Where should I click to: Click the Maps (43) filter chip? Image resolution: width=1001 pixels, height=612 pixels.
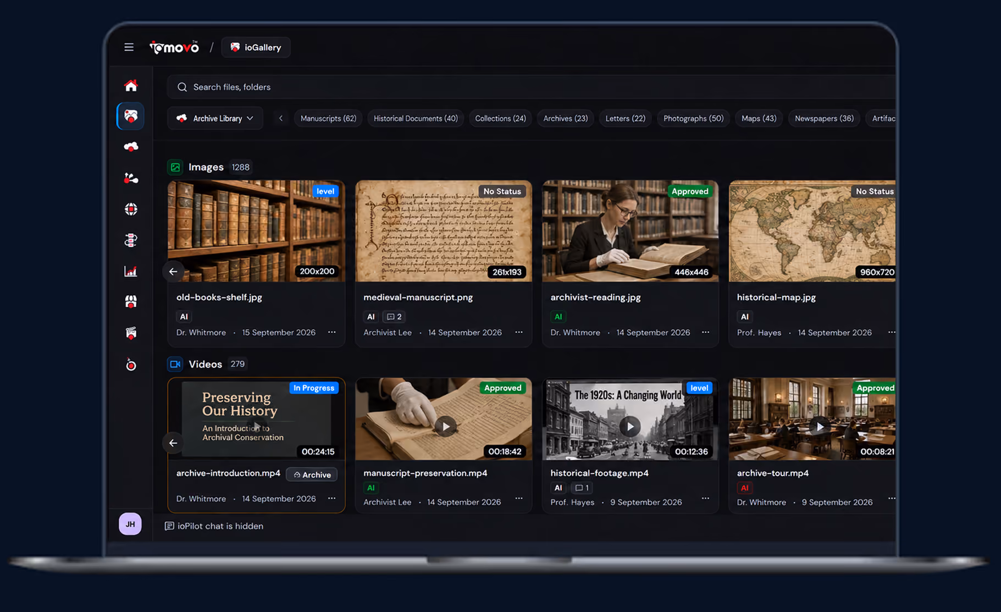759,118
